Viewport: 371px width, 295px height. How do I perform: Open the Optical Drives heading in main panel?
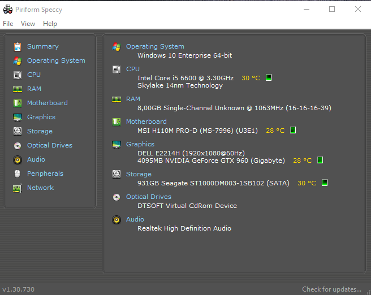click(x=148, y=197)
